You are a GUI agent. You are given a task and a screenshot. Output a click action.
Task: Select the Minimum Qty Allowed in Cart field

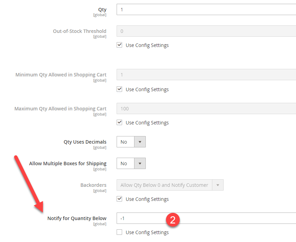click(x=206, y=75)
